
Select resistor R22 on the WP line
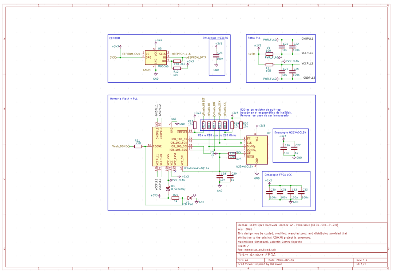tap(232, 153)
